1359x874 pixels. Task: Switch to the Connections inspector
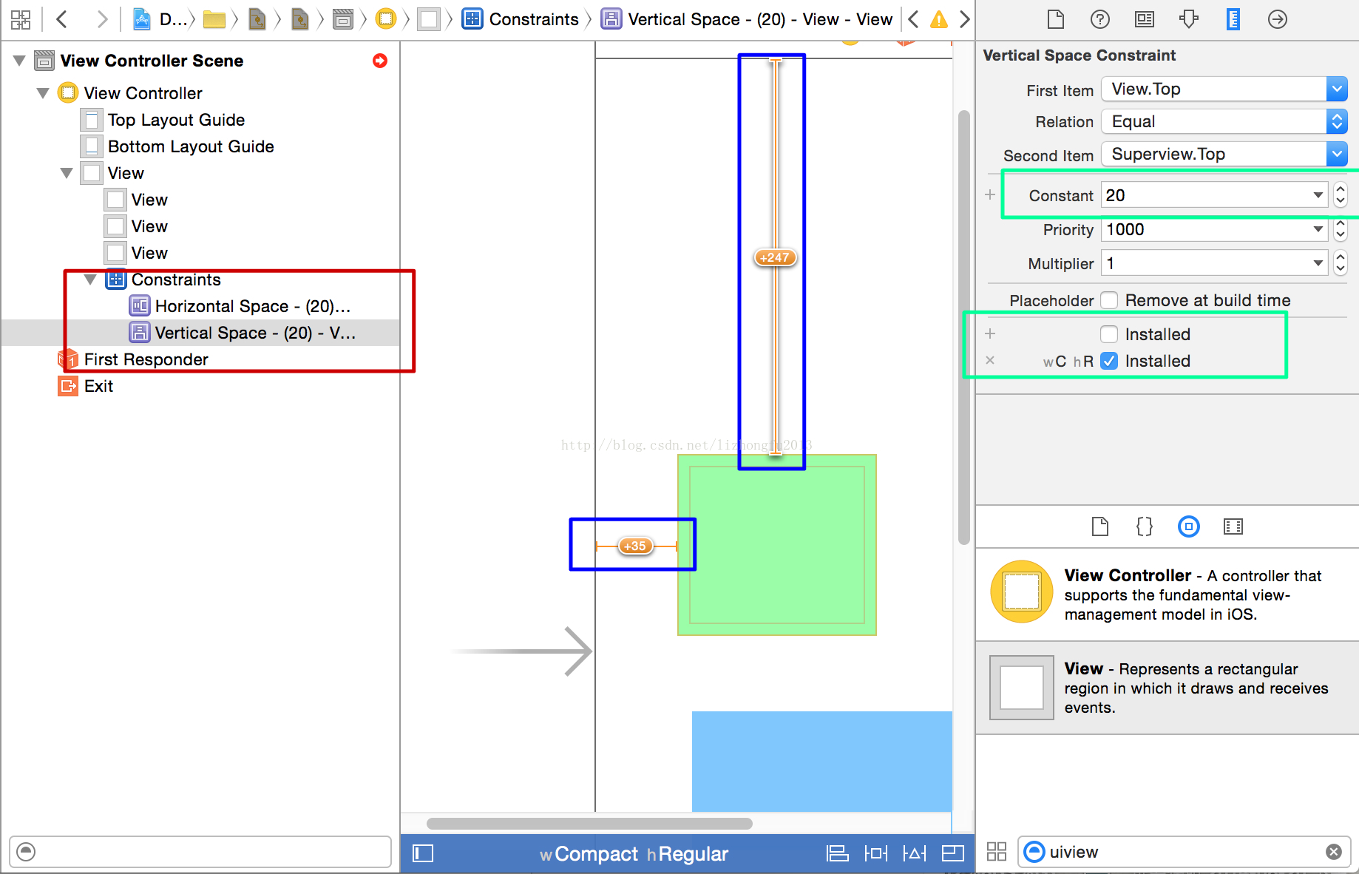1278,19
